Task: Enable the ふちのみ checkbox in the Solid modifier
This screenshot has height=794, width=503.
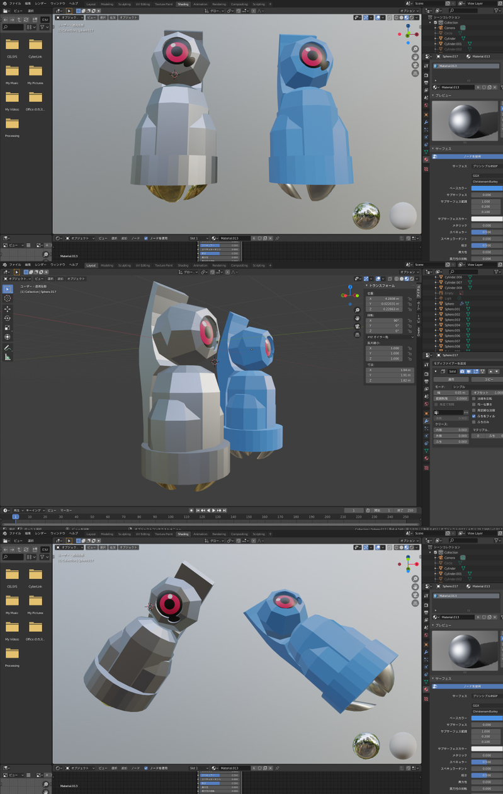Action: [x=473, y=422]
